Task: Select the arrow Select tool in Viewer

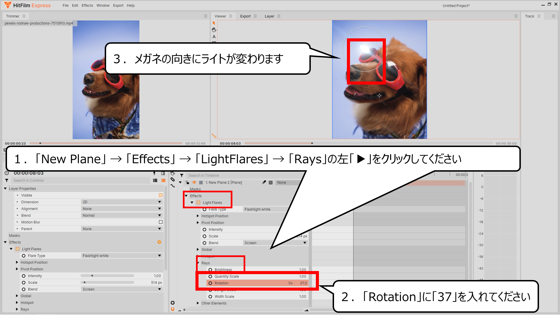Action: (x=214, y=23)
